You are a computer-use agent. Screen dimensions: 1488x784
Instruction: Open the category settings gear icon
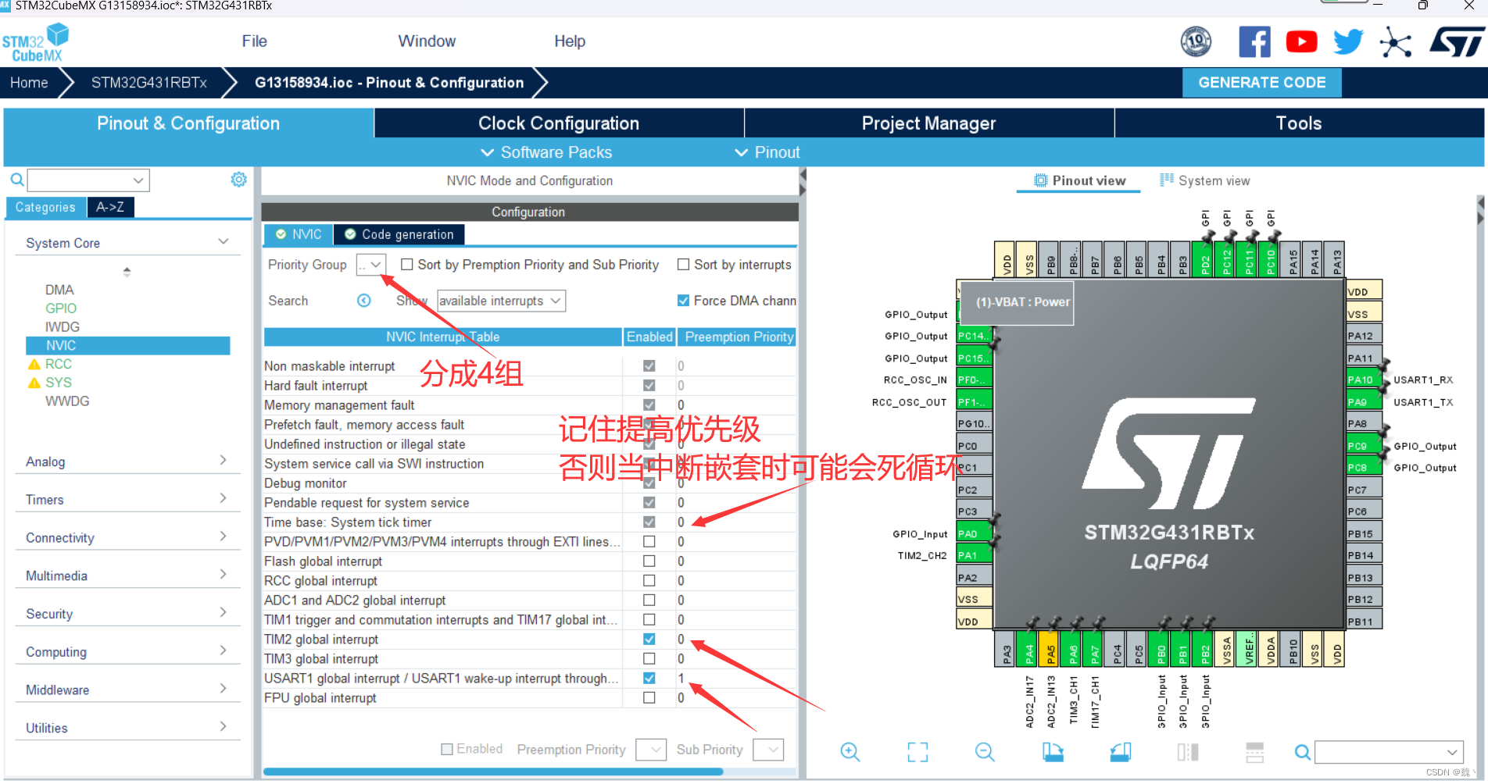(239, 180)
